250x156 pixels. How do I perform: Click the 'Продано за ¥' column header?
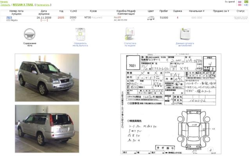(221, 11)
